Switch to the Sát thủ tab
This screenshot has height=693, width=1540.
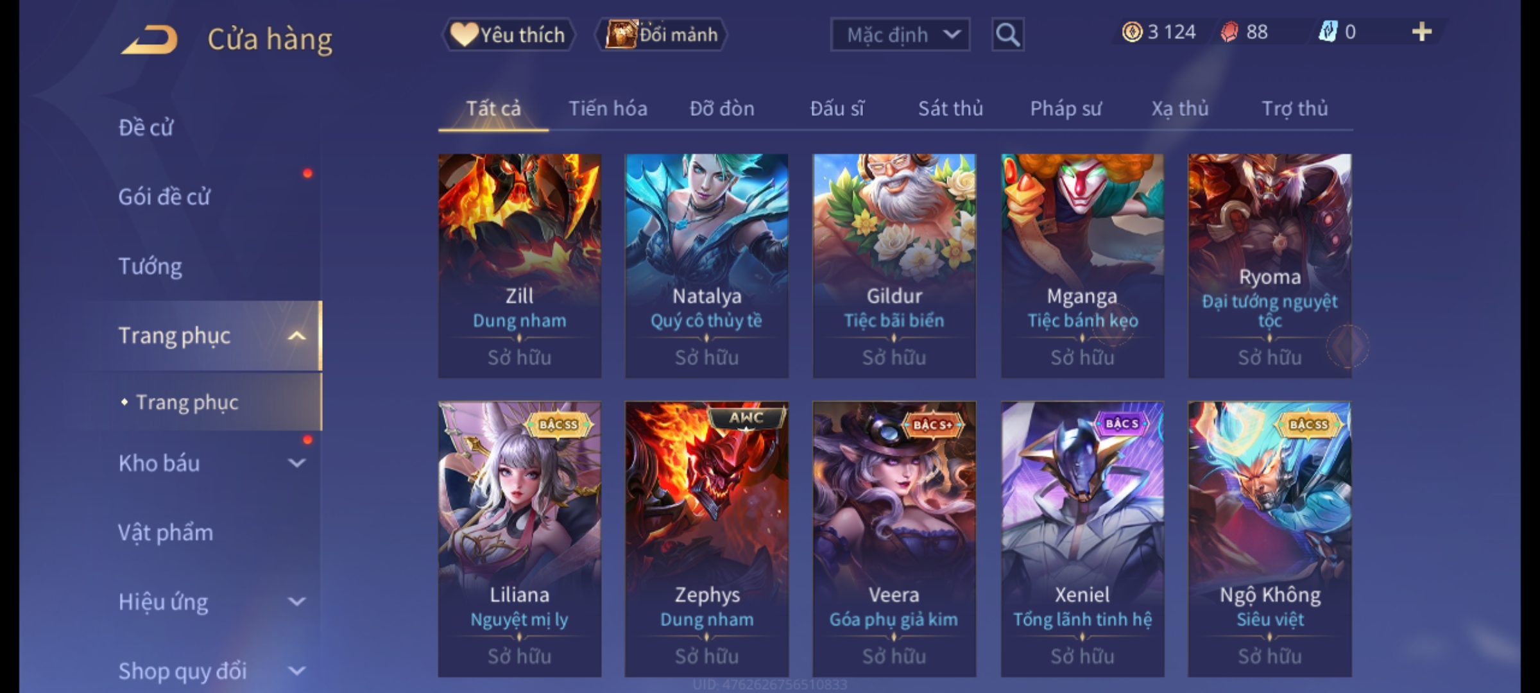[x=950, y=108]
